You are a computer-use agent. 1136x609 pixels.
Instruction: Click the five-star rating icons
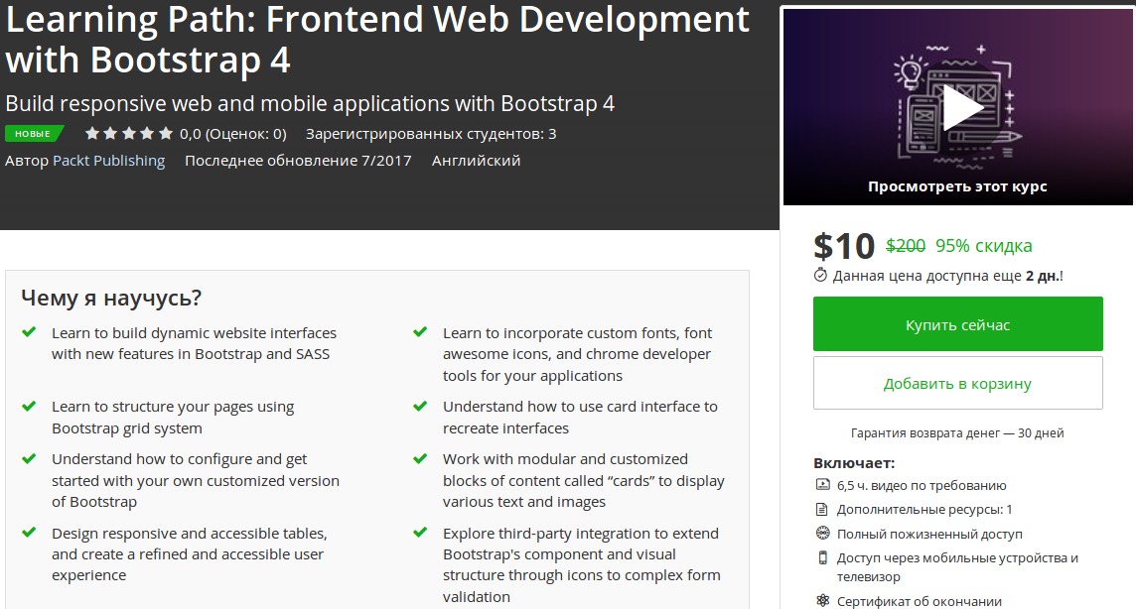click(128, 134)
